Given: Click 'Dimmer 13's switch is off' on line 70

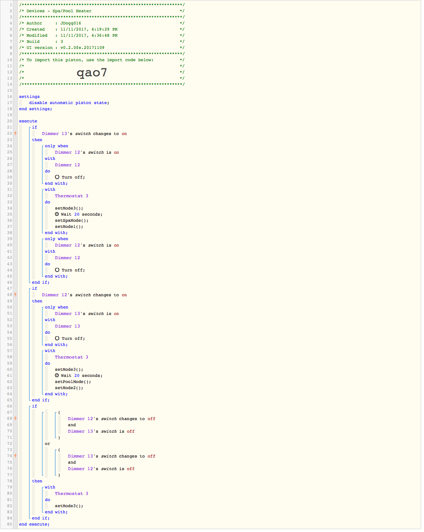Looking at the screenshot, I should pos(101,431).
